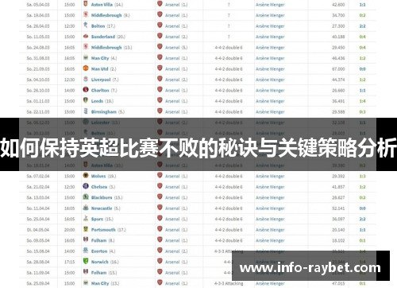Click the Newcastle (5.) club crest
The height and width of the screenshot is (288, 397).
point(86,208)
